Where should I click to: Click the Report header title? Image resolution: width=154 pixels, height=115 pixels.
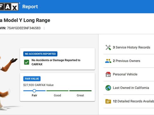pos(30,7)
